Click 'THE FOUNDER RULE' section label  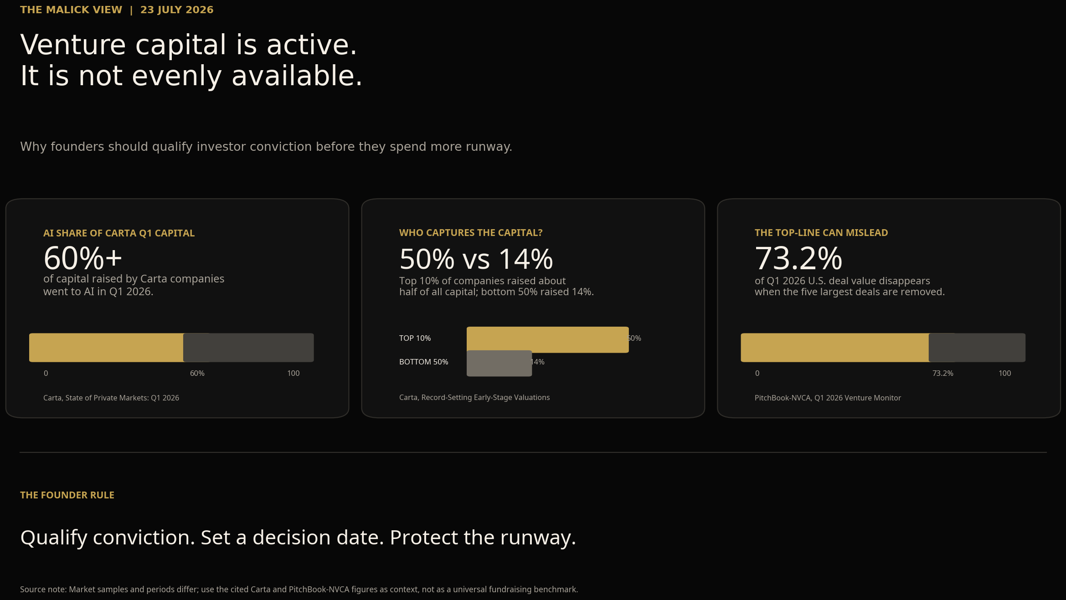pos(67,495)
